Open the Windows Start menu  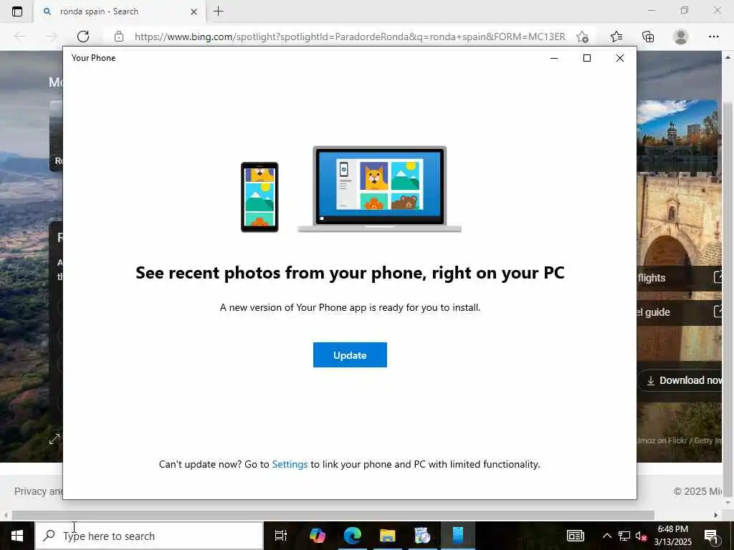click(x=17, y=536)
